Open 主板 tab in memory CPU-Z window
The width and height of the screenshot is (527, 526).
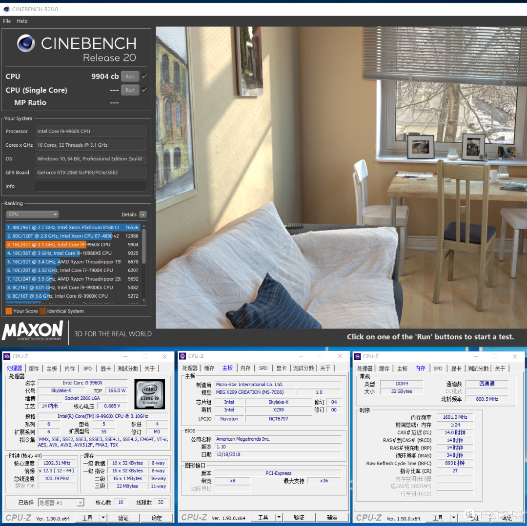pyautogui.click(x=402, y=369)
